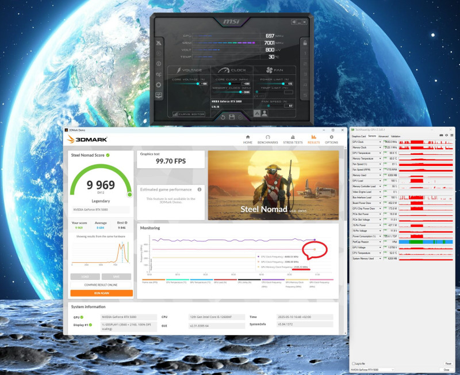Viewport: 460px width, 375px height.
Task: Click the Windows logo icon in Afterburner
Action: [294, 22]
